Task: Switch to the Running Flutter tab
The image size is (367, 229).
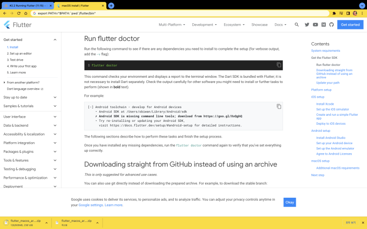Action: (28, 6)
